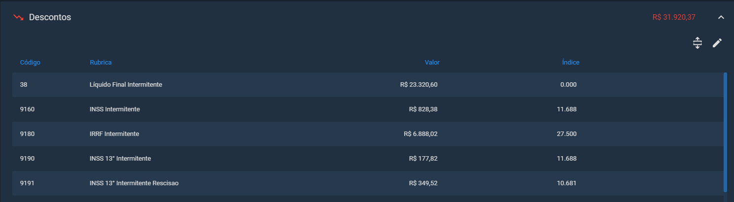Viewport: 734px width, 202px height.
Task: Select the IRRF Intermitente row
Action: [x=368, y=134]
